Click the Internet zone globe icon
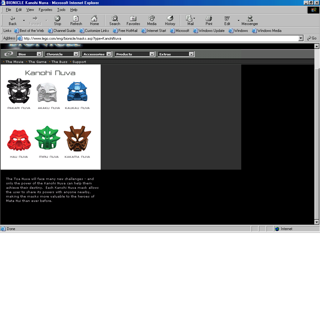This screenshot has width=320, height=313. (x=277, y=229)
